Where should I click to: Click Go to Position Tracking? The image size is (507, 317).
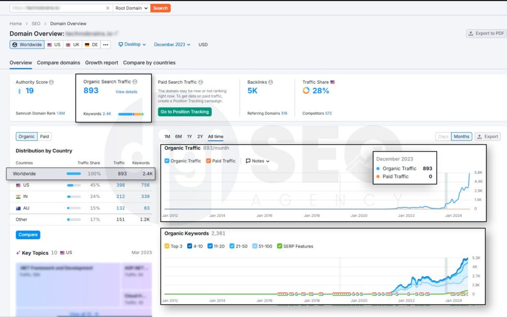click(x=185, y=111)
